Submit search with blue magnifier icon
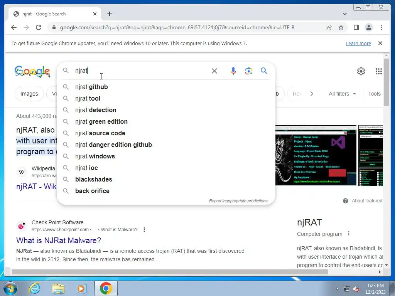This screenshot has height=296, width=395. pyautogui.click(x=264, y=71)
